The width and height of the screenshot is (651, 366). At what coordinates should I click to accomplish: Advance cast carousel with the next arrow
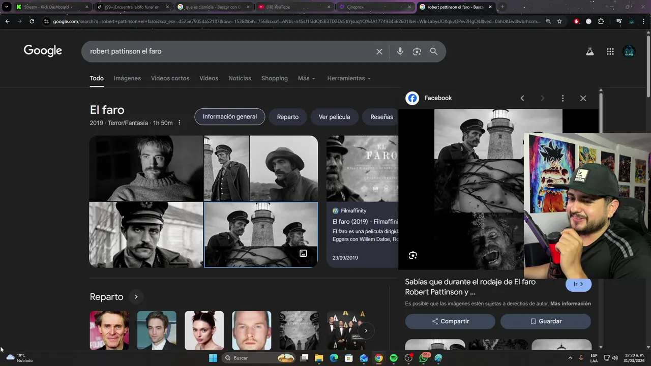click(366, 331)
